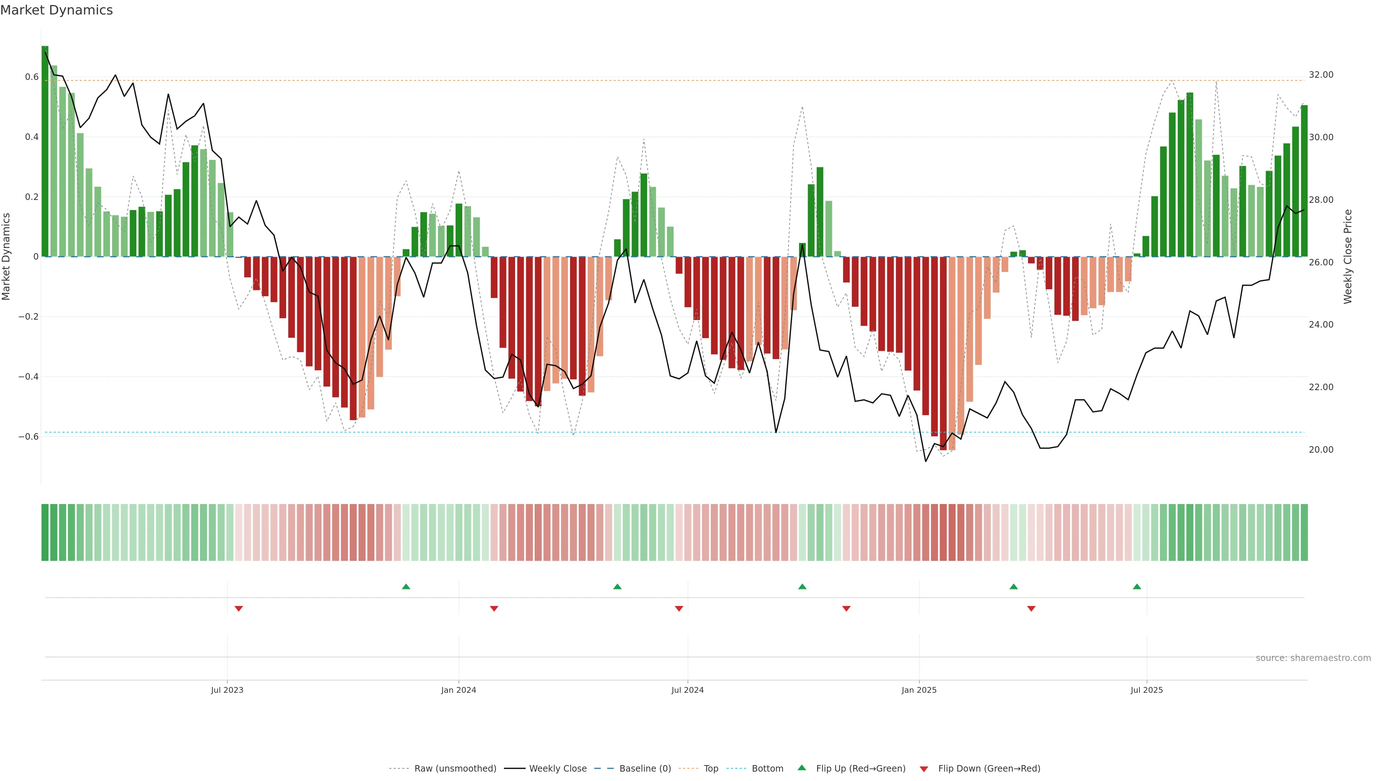Toggle the Bottom threshold legend item
Screen dimensions: 1389x781
tap(767, 769)
